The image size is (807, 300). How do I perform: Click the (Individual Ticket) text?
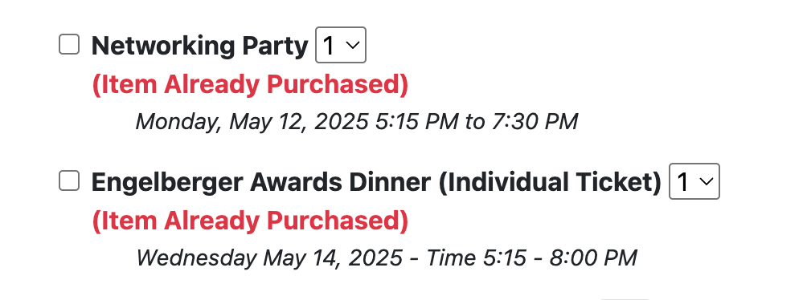point(550,183)
